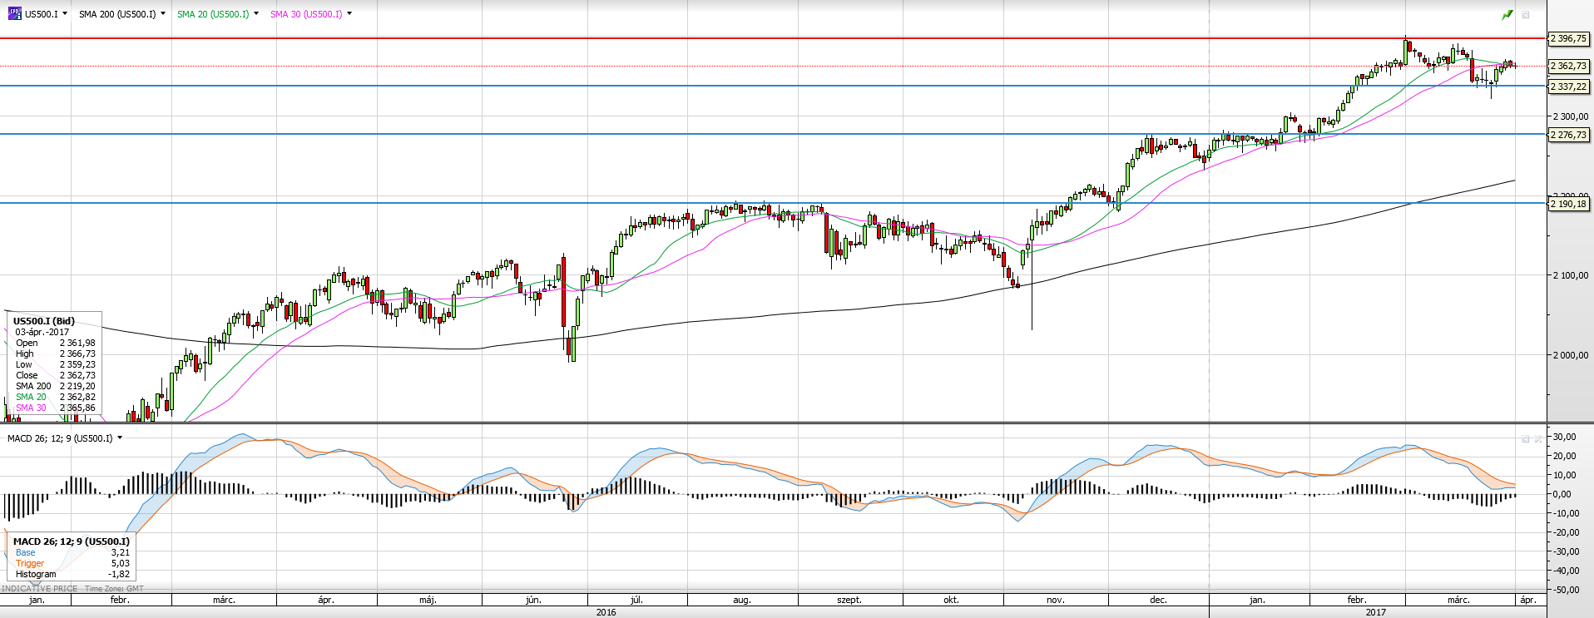Click the aug. month on time axis
Viewport: 1594px width, 618px height.
pos(741,600)
